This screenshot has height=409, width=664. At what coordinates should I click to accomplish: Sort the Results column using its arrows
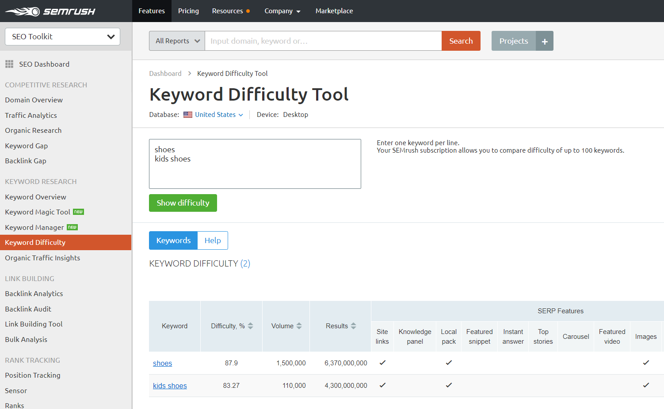pyautogui.click(x=354, y=326)
